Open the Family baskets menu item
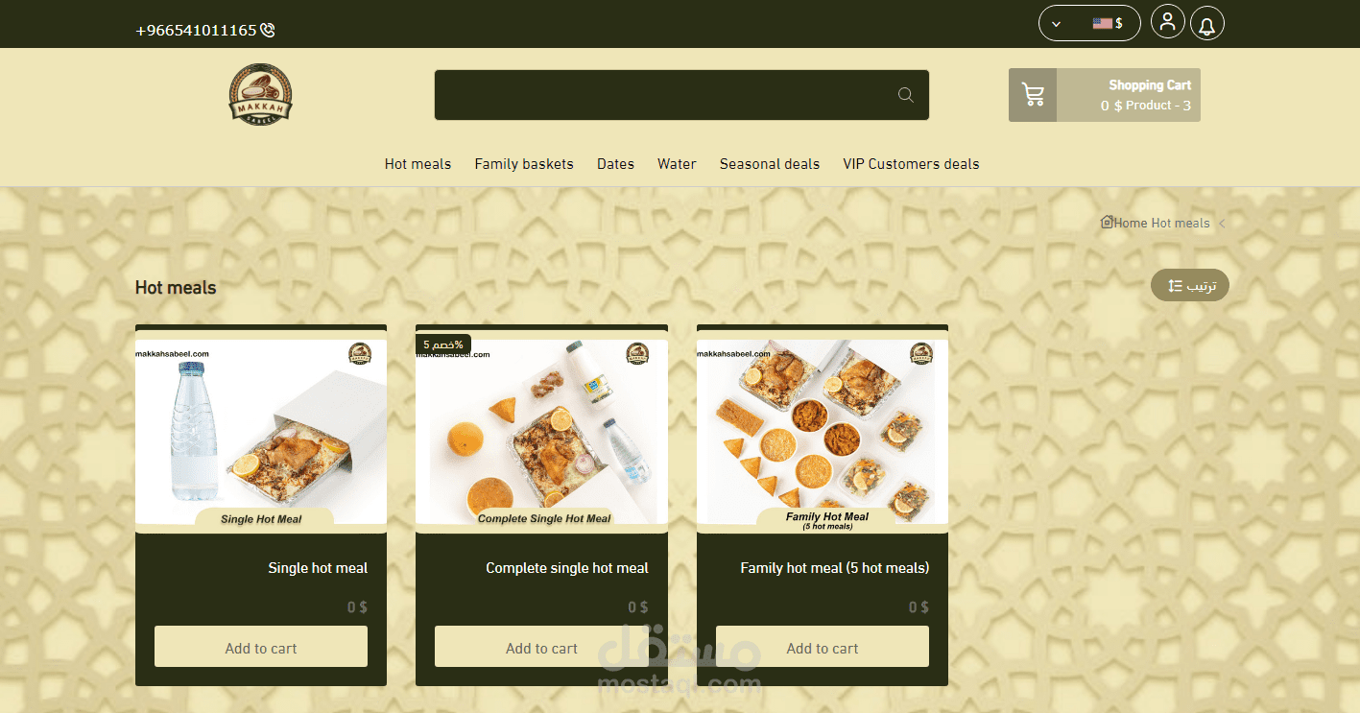This screenshot has width=1360, height=713. tap(524, 164)
